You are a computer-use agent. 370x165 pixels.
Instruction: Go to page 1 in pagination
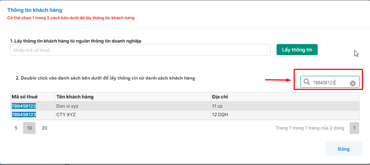(x=354, y=128)
